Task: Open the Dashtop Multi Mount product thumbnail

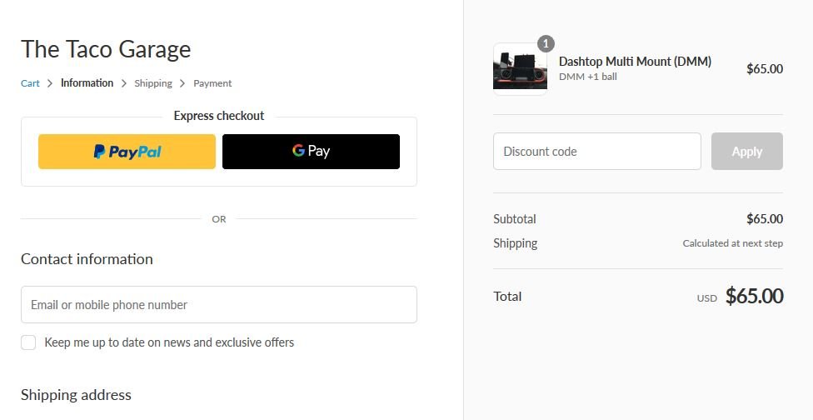Action: click(520, 69)
